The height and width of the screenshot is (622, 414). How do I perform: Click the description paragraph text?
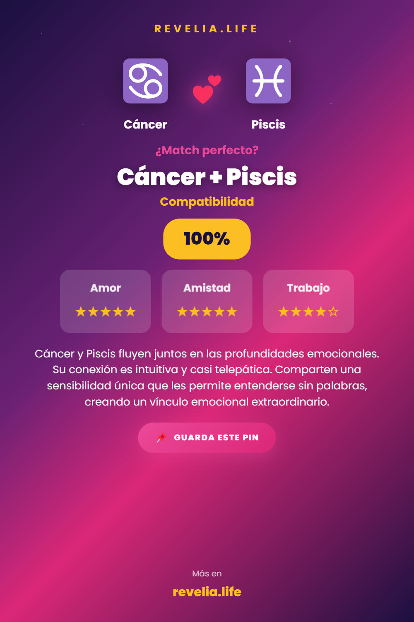(207, 377)
